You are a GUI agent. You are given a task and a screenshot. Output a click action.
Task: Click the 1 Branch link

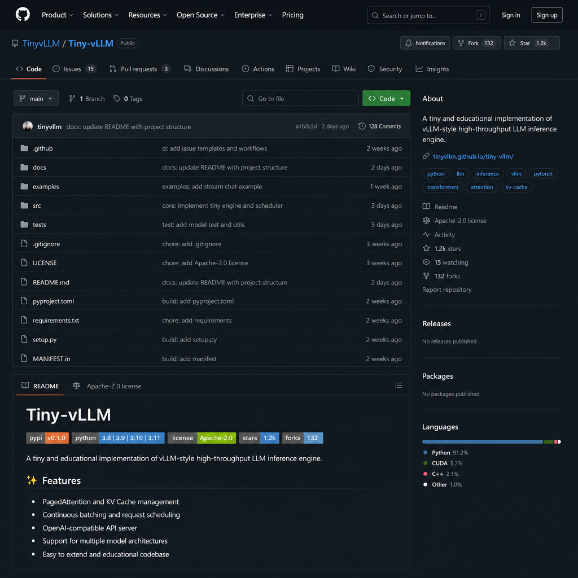(x=87, y=99)
